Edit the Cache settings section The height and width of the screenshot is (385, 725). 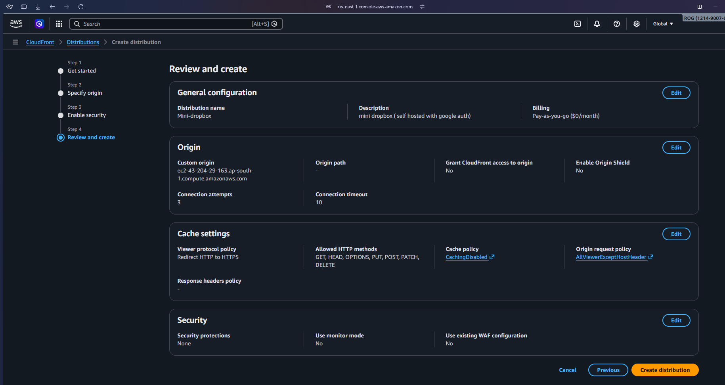pyautogui.click(x=676, y=234)
